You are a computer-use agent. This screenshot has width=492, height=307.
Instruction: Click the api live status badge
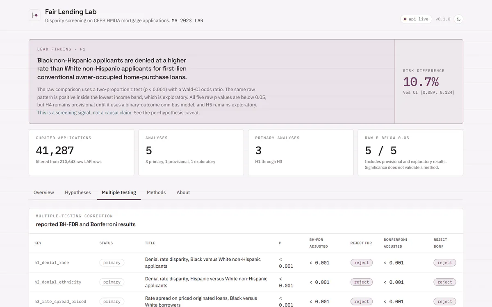click(416, 19)
